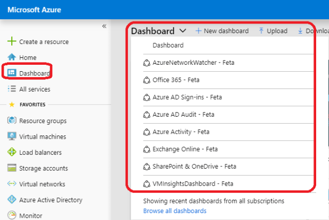
Task: Click the Virtual networks icon
Action: point(12,184)
